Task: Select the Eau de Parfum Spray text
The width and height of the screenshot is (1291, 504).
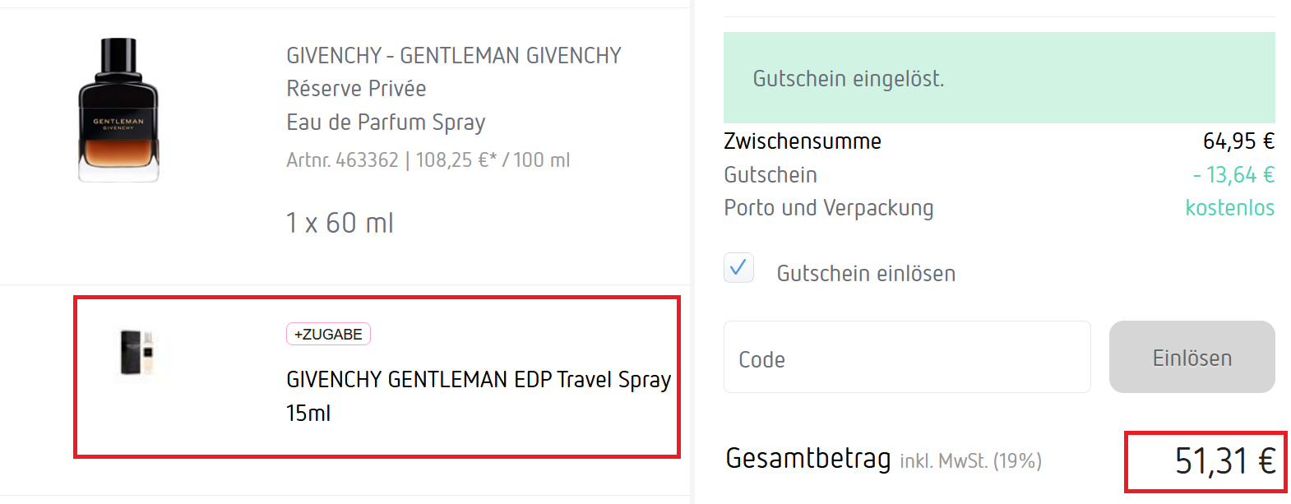Action: 386,123
